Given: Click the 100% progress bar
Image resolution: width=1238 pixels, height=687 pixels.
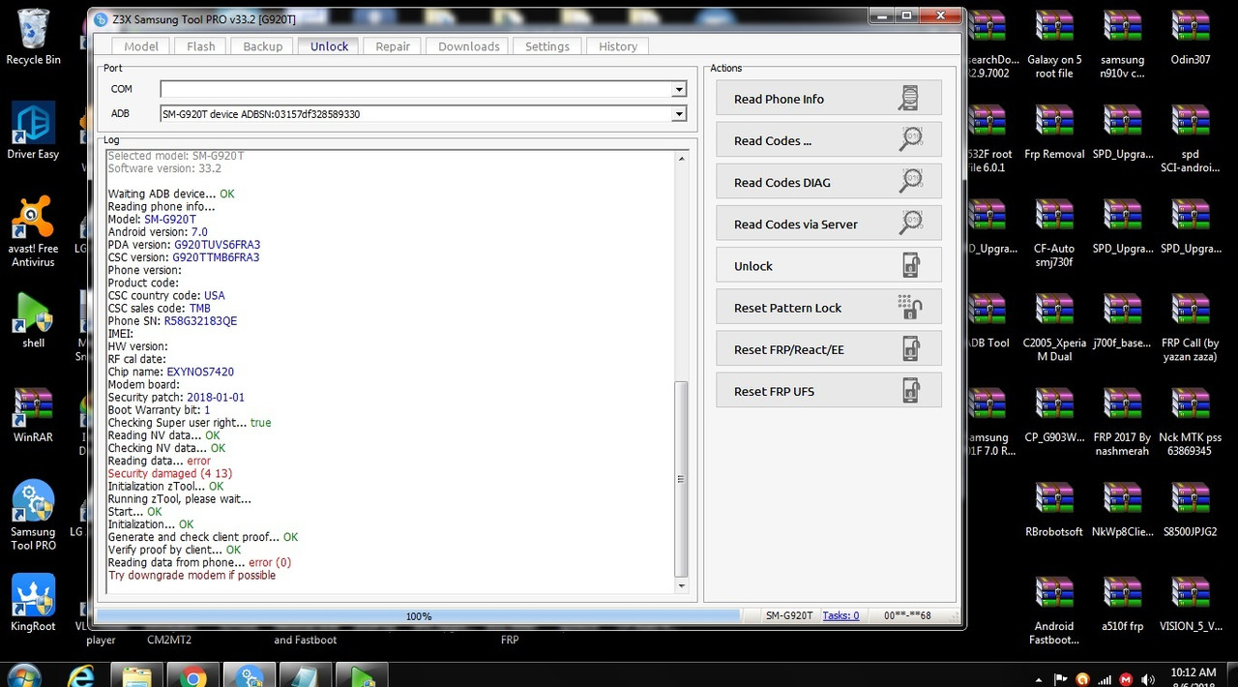Looking at the screenshot, I should coord(419,615).
